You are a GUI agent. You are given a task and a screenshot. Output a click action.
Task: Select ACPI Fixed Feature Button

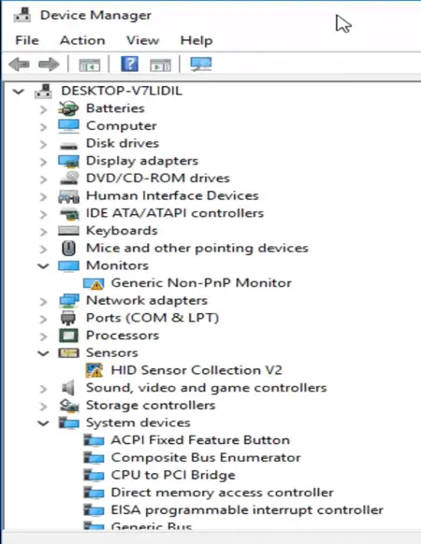200,440
